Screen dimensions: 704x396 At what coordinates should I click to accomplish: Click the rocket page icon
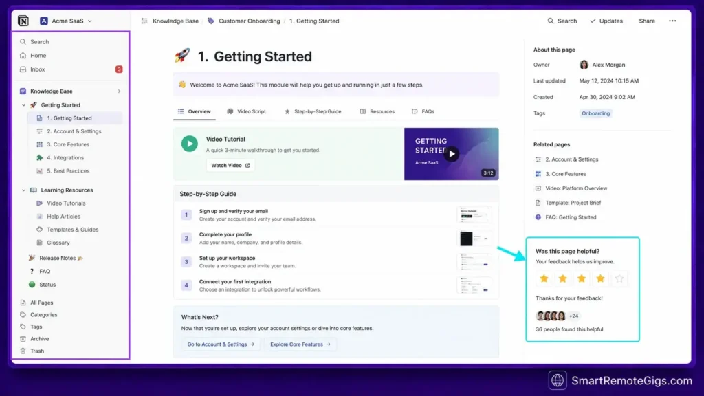181,56
